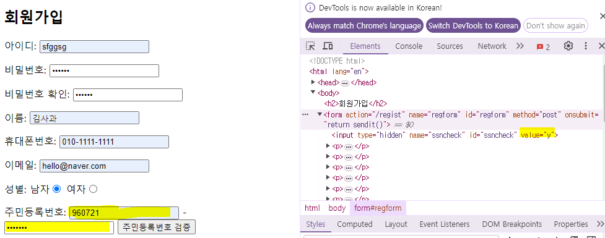Select the 남자 radio button
605x238 pixels.
click(x=57, y=189)
